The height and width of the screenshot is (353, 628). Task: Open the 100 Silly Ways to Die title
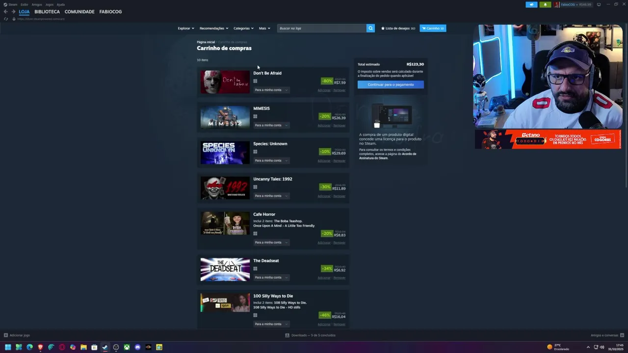[273, 296]
